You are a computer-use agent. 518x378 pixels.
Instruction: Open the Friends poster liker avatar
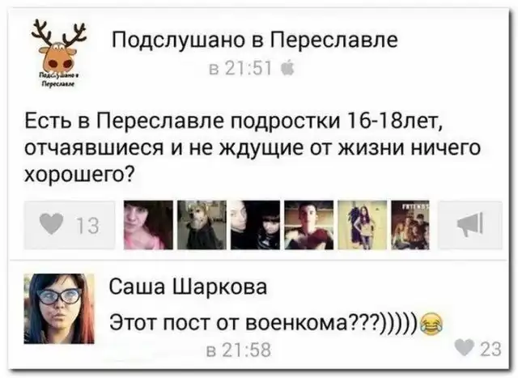(x=410, y=225)
